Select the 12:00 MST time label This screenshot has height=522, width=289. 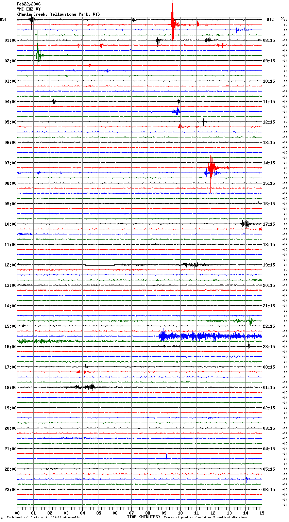[11, 265]
